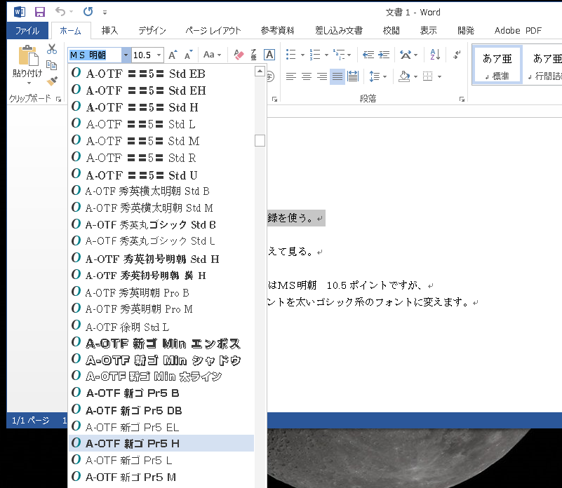The width and height of the screenshot is (562, 488).
Task: Toggle align right button
Action: 322,76
